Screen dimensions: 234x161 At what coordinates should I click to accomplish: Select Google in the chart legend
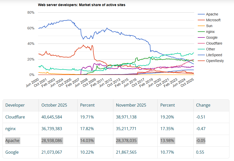coord(211,38)
